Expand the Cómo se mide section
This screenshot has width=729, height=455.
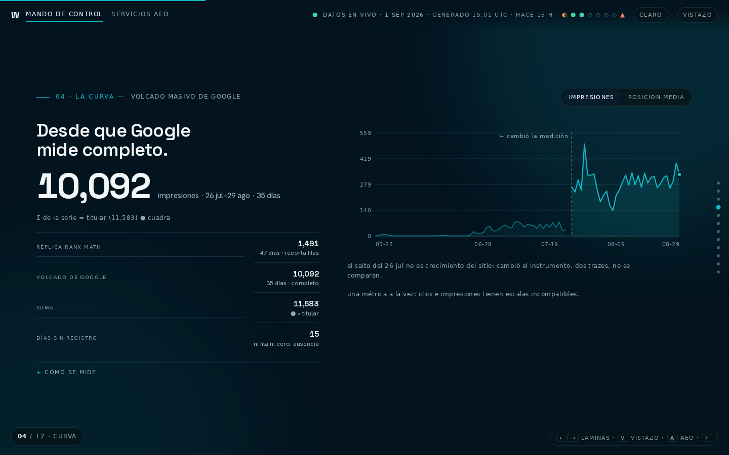pos(66,372)
